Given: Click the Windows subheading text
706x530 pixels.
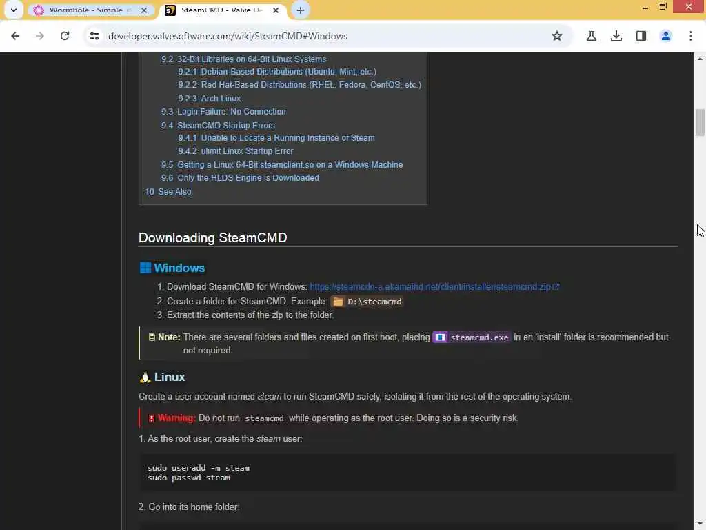Looking at the screenshot, I should click(179, 268).
